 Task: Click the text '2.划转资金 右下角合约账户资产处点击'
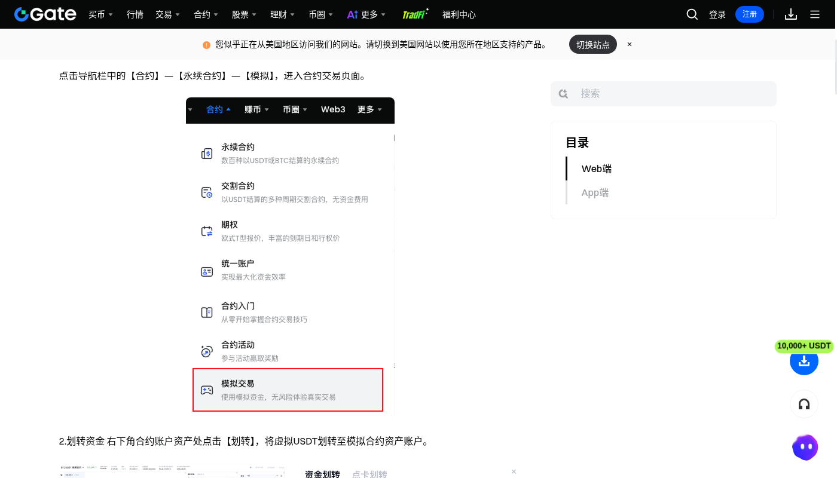coord(141,442)
